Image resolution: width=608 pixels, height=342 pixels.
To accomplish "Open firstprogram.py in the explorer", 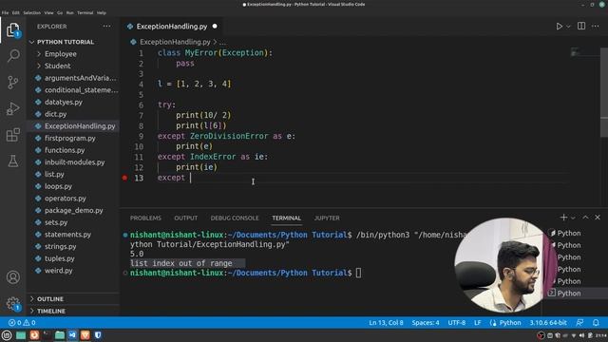I will click(69, 138).
